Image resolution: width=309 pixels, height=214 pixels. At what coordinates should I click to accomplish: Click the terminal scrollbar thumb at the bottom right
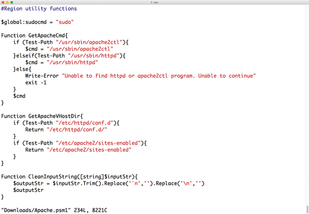click(307, 209)
